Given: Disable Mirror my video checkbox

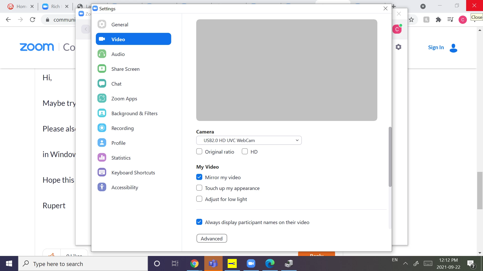Looking at the screenshot, I should click(199, 177).
